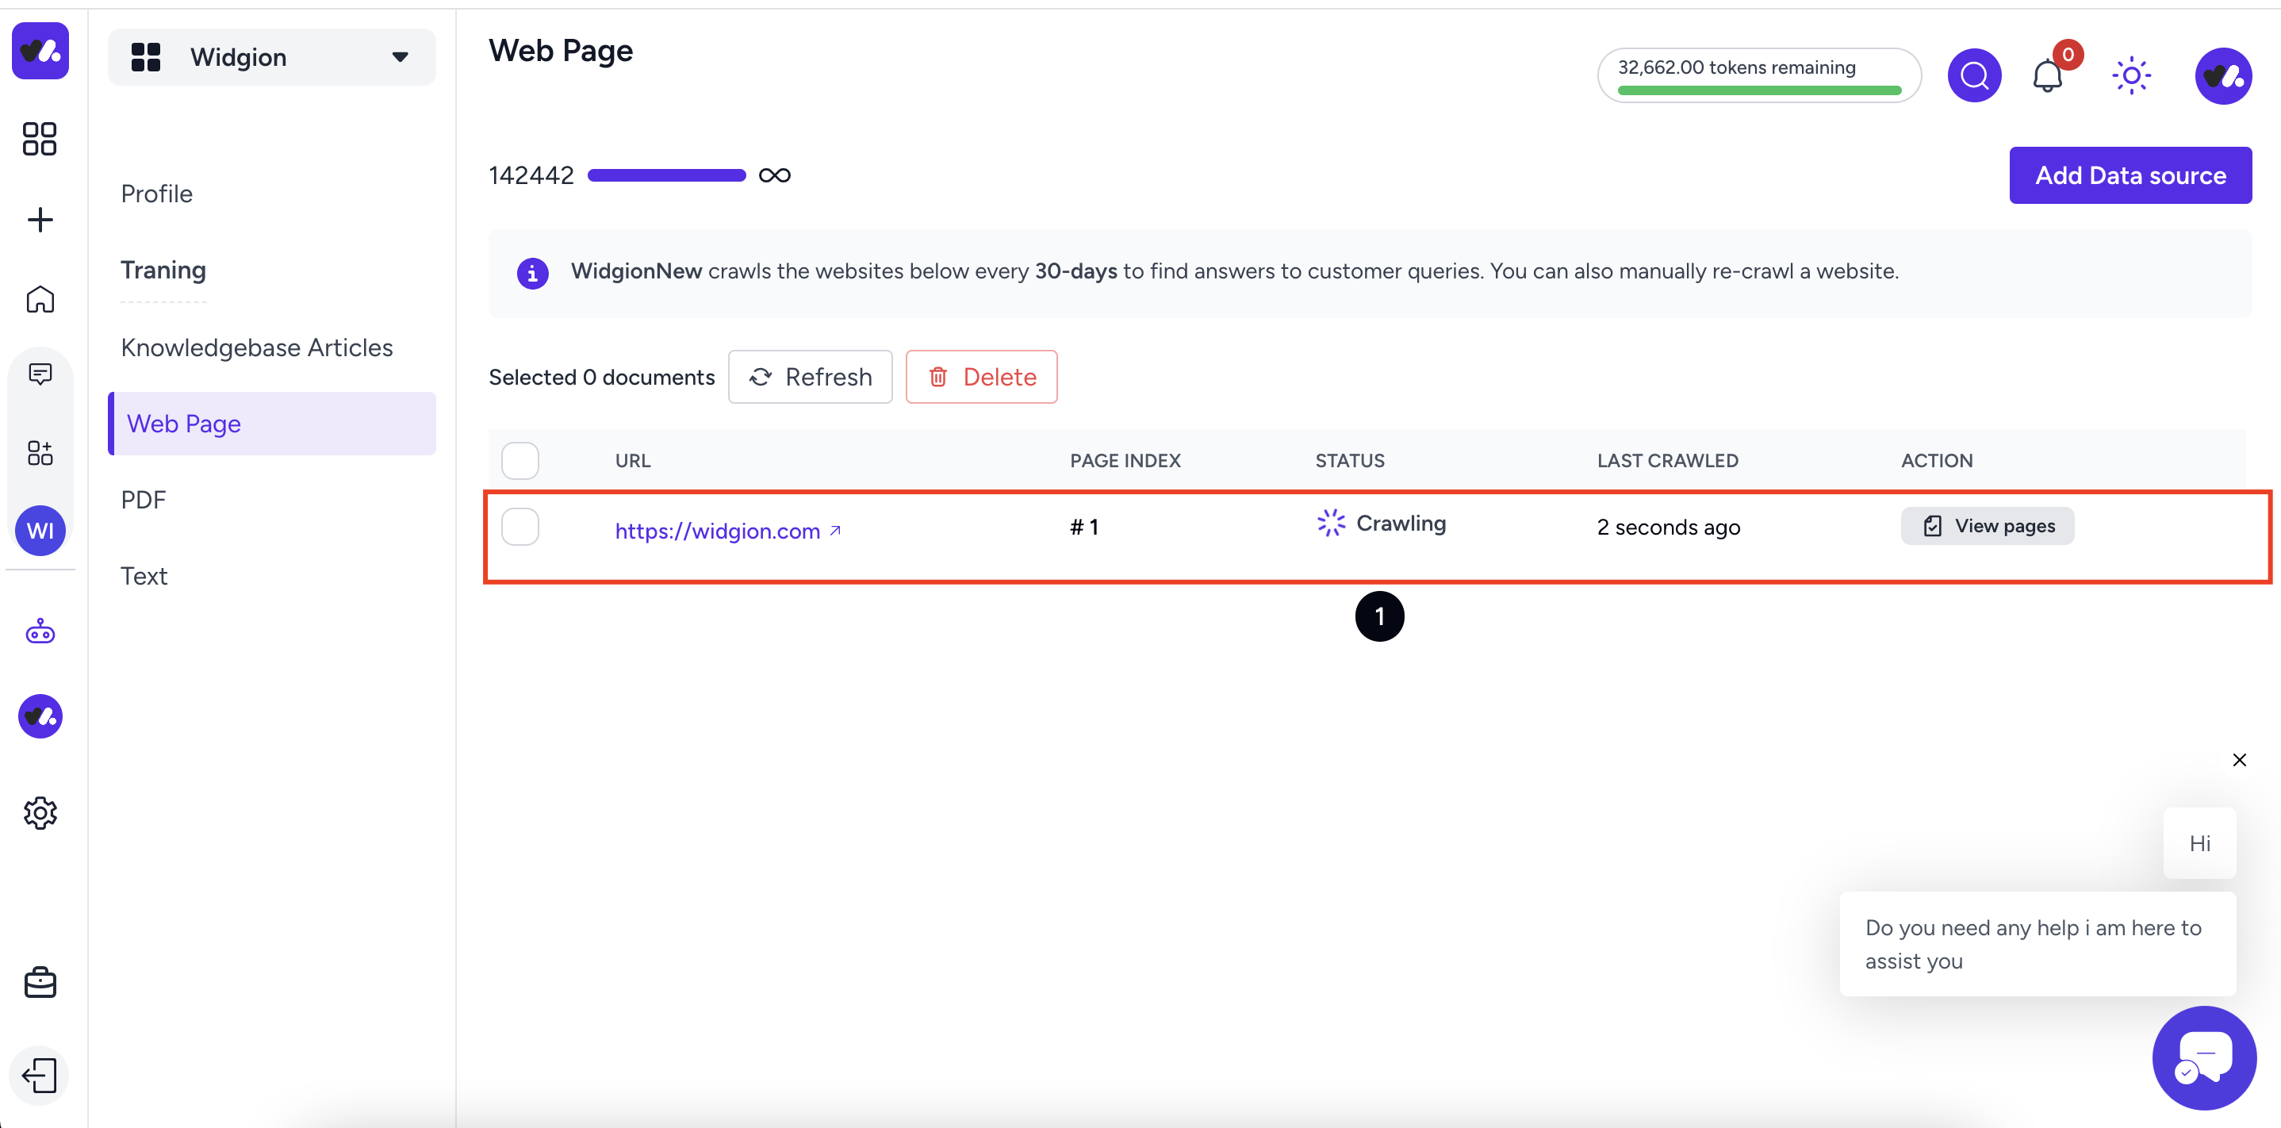This screenshot has height=1128, width=2281.
Task: Select the WI workspace avatar
Action: [40, 529]
